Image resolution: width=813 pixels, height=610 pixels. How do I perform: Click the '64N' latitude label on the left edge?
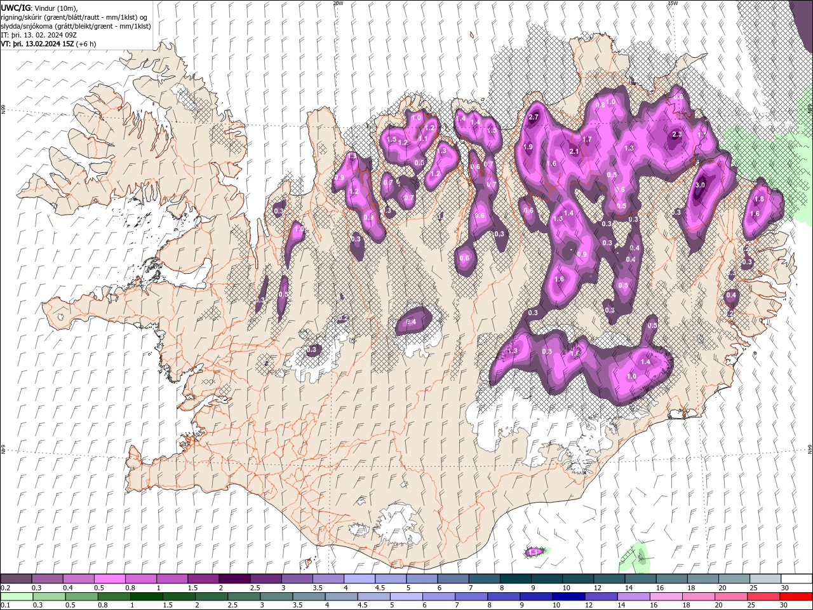tap(3, 449)
